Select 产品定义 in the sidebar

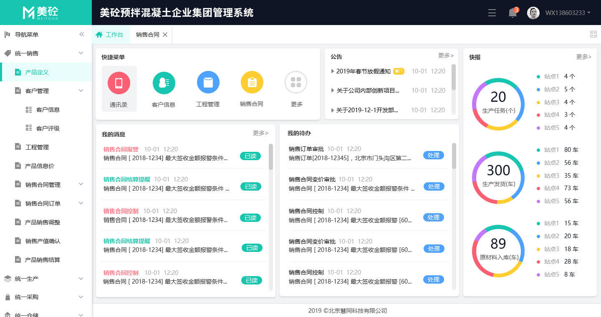tap(37, 72)
